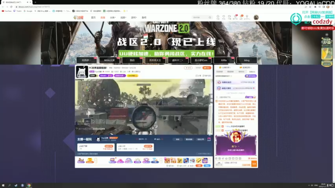Viewport: 335px width, 188px height.
Task: Switch to the first chat panel sub-tab
Action: point(219,72)
